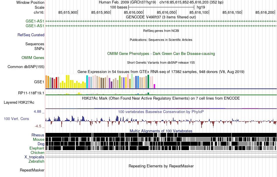Click the GTEx Gene Expression track title

[x=161, y=72]
